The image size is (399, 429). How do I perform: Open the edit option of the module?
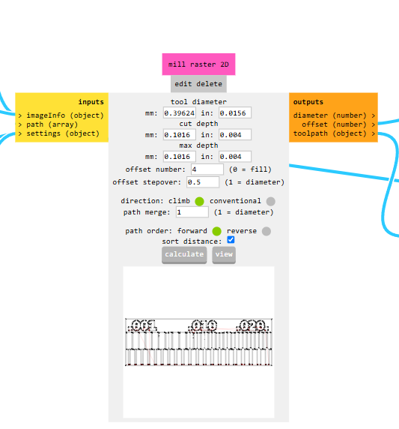[x=183, y=84]
